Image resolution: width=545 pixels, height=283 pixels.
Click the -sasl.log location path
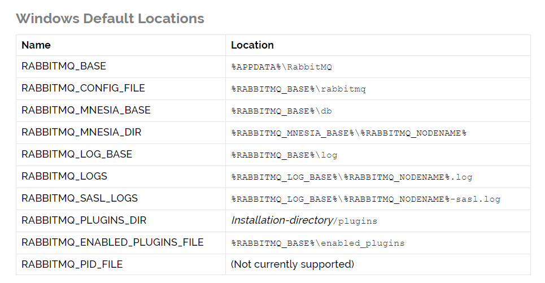(x=365, y=199)
